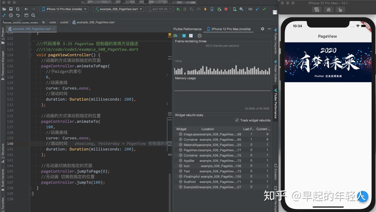Commit changes via the green Git checkmark
Image resolution: width=376 pixels, height=212 pixels.
[x=264, y=9]
